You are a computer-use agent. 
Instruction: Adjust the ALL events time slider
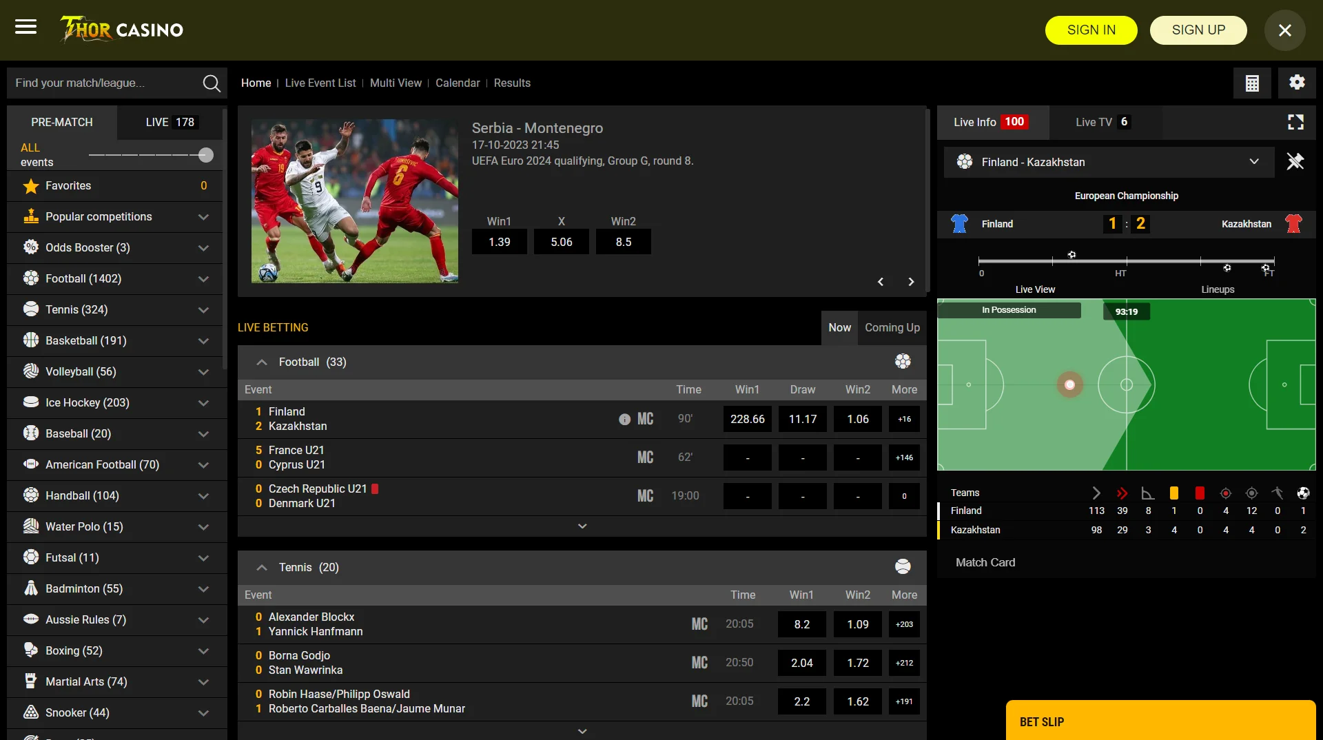[205, 155]
